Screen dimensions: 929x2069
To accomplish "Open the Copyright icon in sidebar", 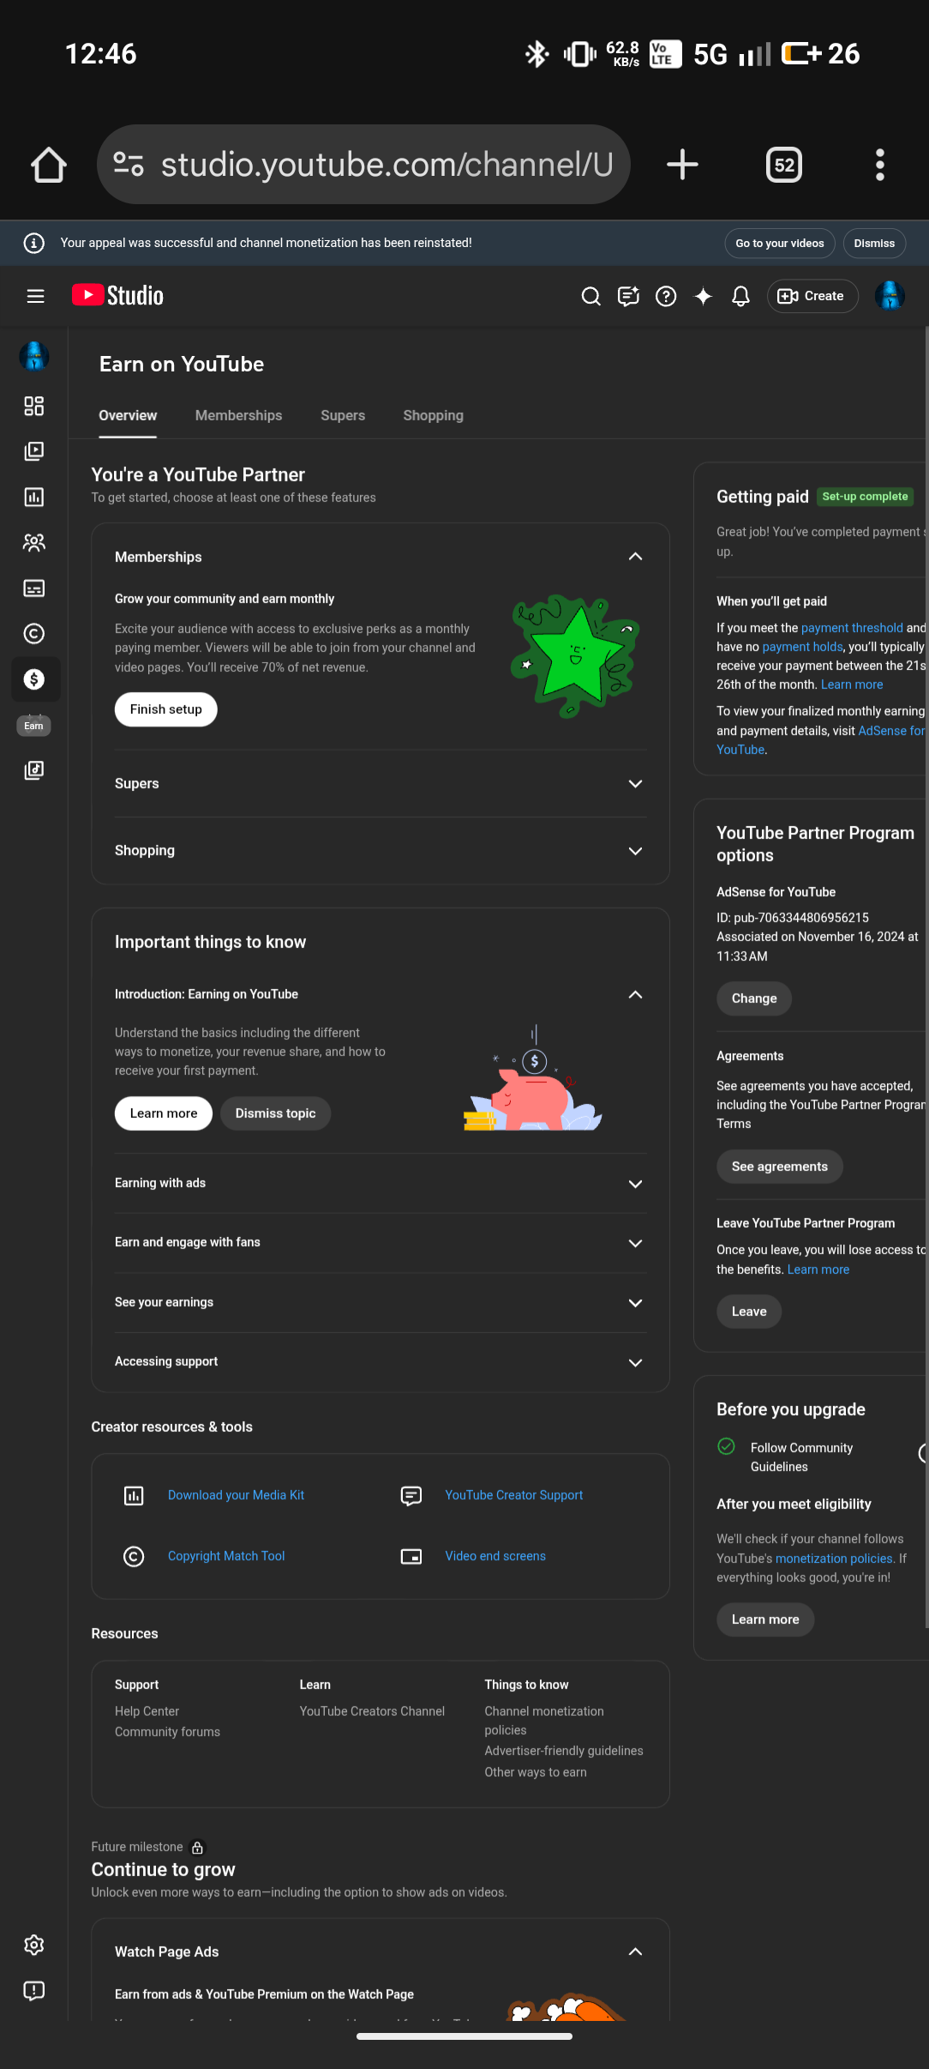I will point(34,634).
